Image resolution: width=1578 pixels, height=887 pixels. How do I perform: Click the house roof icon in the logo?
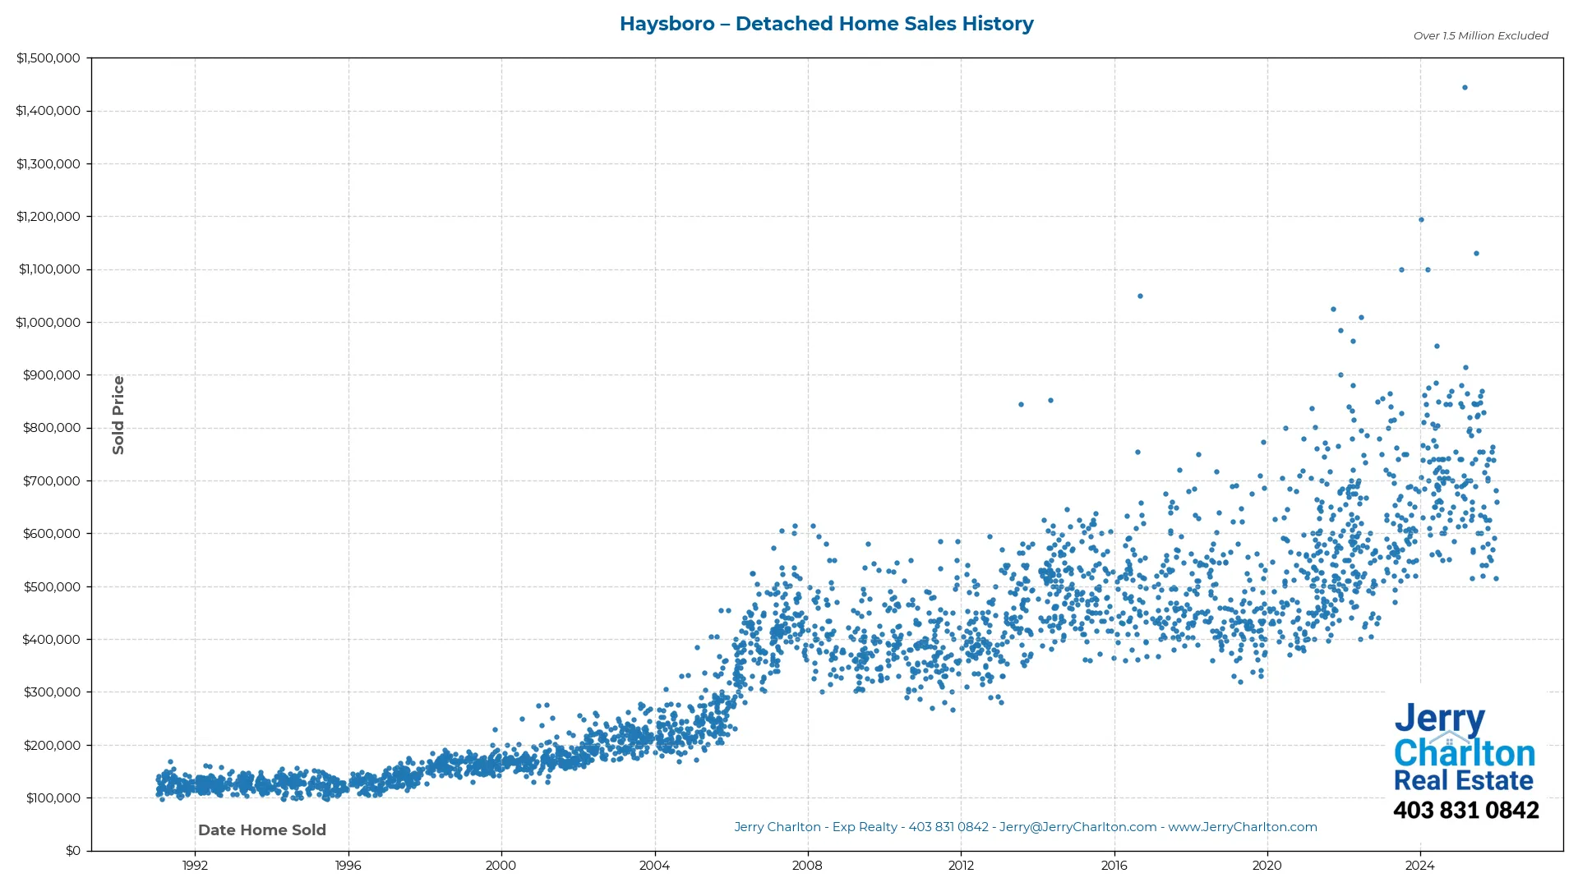pyautogui.click(x=1450, y=738)
